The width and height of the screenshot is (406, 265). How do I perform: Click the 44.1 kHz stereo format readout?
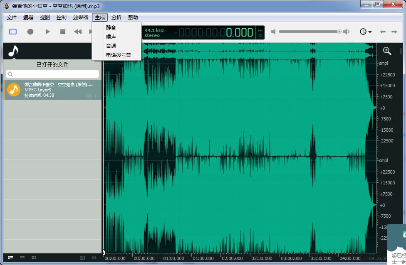154,32
